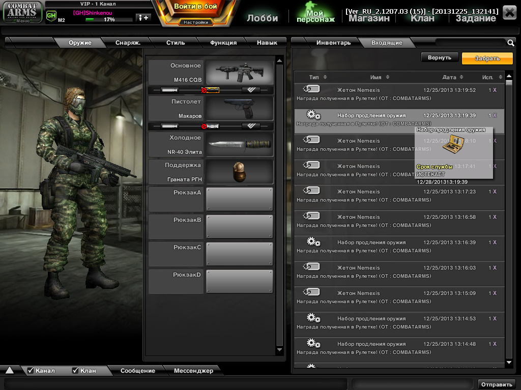Click the experience progress bar at 17%

(109, 20)
